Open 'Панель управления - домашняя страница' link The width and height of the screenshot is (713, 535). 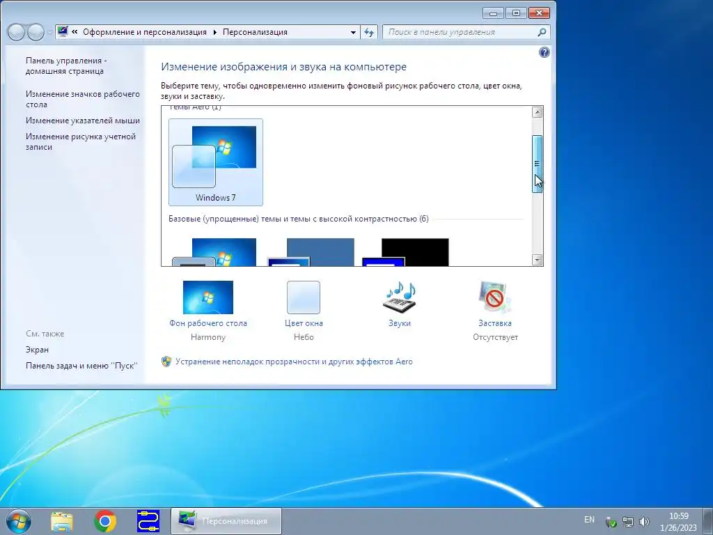[66, 65]
